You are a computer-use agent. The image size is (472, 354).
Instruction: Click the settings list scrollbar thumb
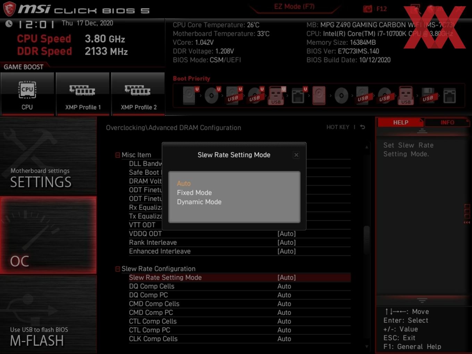[366, 240]
